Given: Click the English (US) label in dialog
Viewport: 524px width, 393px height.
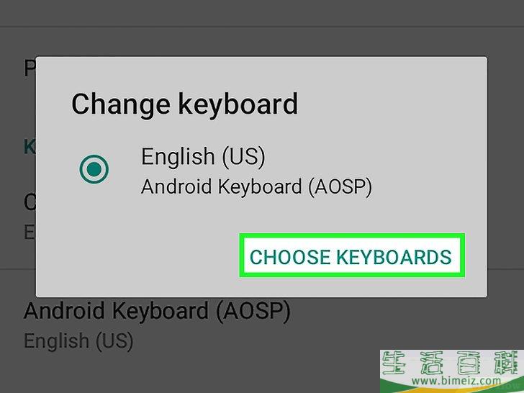Looking at the screenshot, I should [x=203, y=156].
